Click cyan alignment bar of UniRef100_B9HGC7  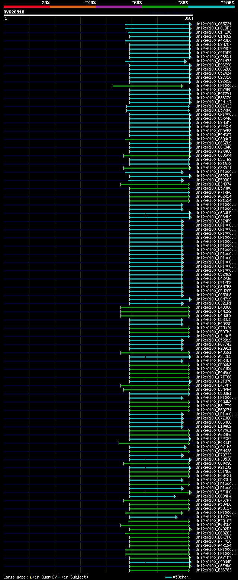pos(160,135)
